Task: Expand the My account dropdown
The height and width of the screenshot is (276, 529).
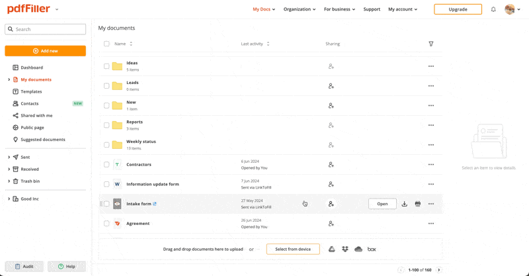Action: 403,9
